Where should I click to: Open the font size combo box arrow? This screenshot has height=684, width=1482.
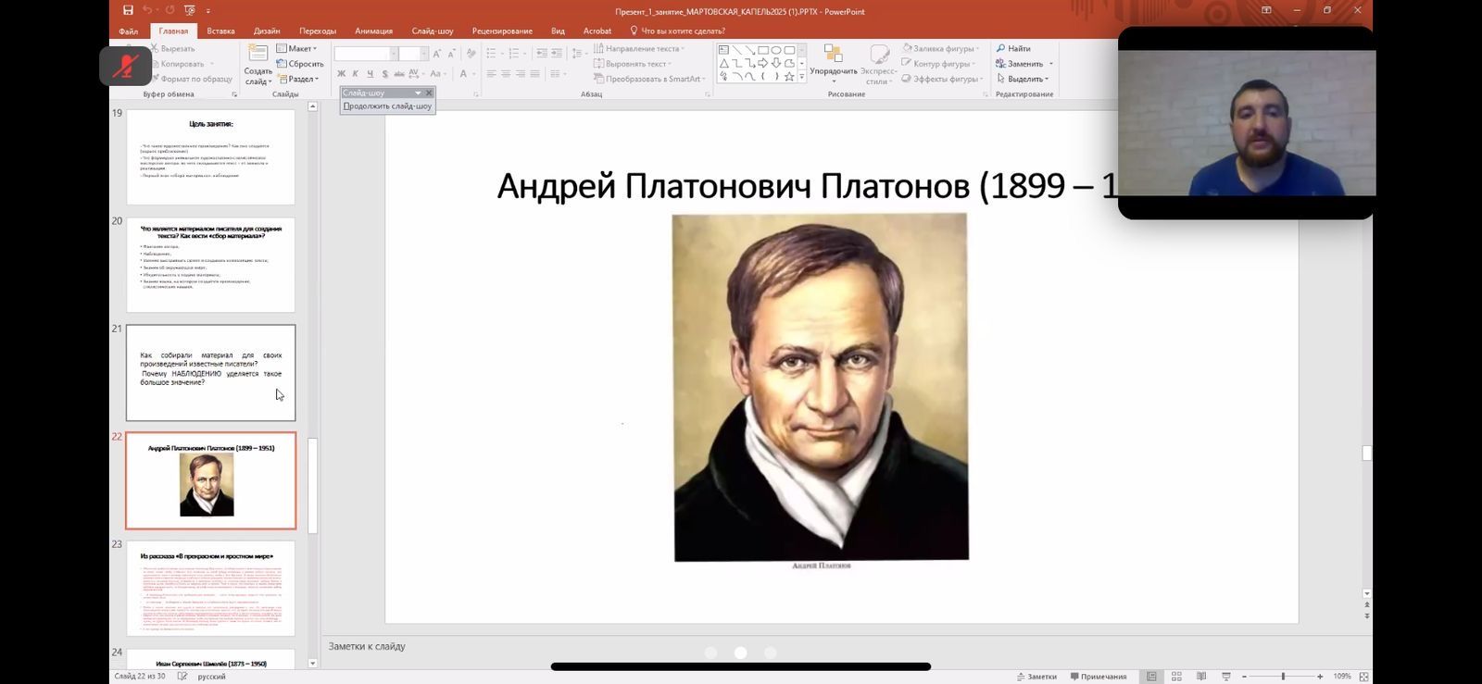423,54
